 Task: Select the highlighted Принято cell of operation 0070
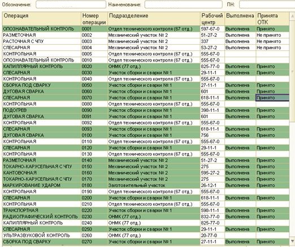coord(272,98)
